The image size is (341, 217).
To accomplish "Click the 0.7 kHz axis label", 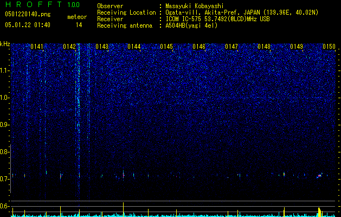I will [4, 179].
